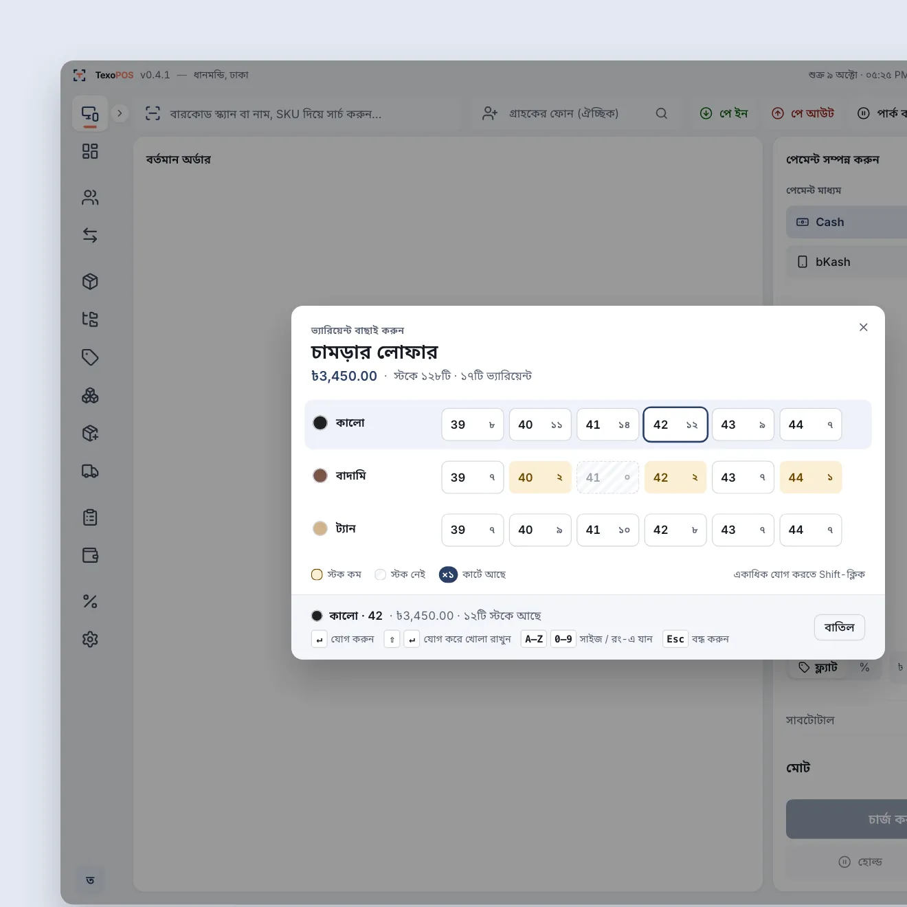Click the "বর্তমান অর্ডার" heading
The height and width of the screenshot is (907, 907).
(x=179, y=159)
